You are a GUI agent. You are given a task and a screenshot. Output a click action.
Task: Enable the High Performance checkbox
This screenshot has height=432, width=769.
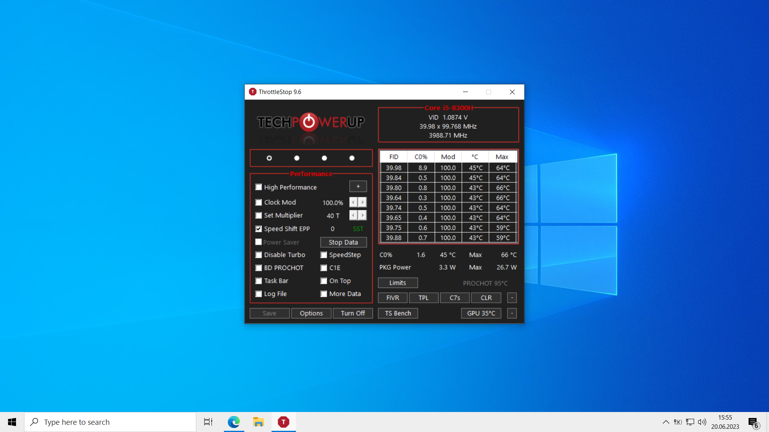click(x=259, y=187)
